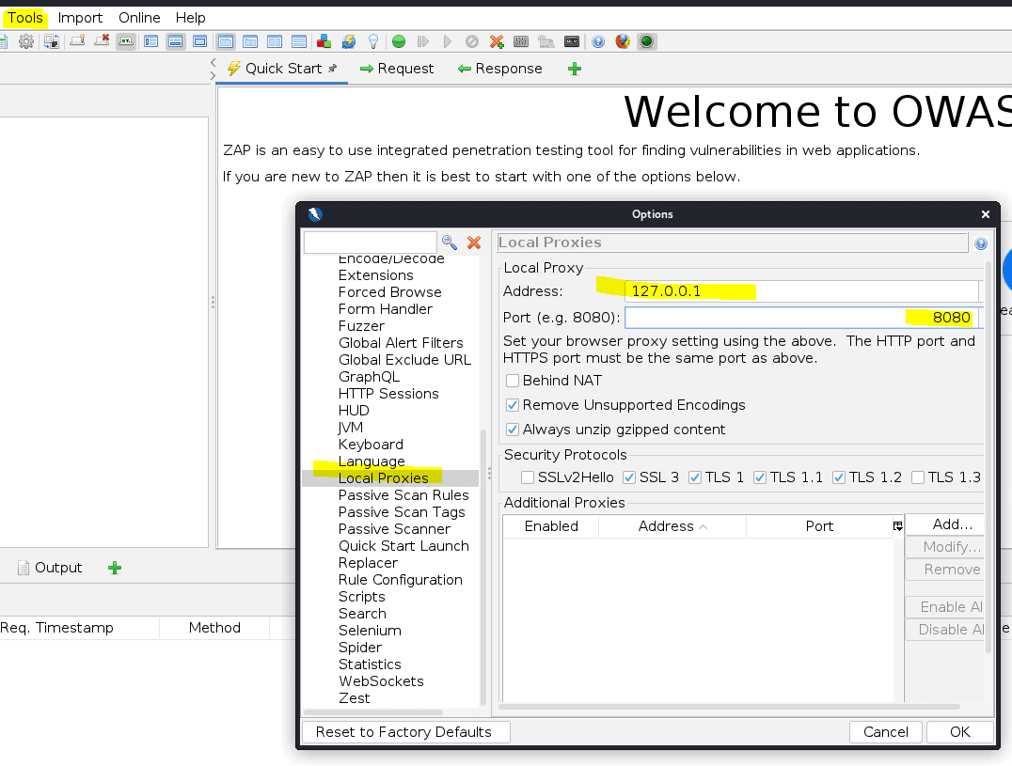The width and height of the screenshot is (1012, 766).
Task: Open the scan policy manager mixer icon
Action: click(x=521, y=42)
